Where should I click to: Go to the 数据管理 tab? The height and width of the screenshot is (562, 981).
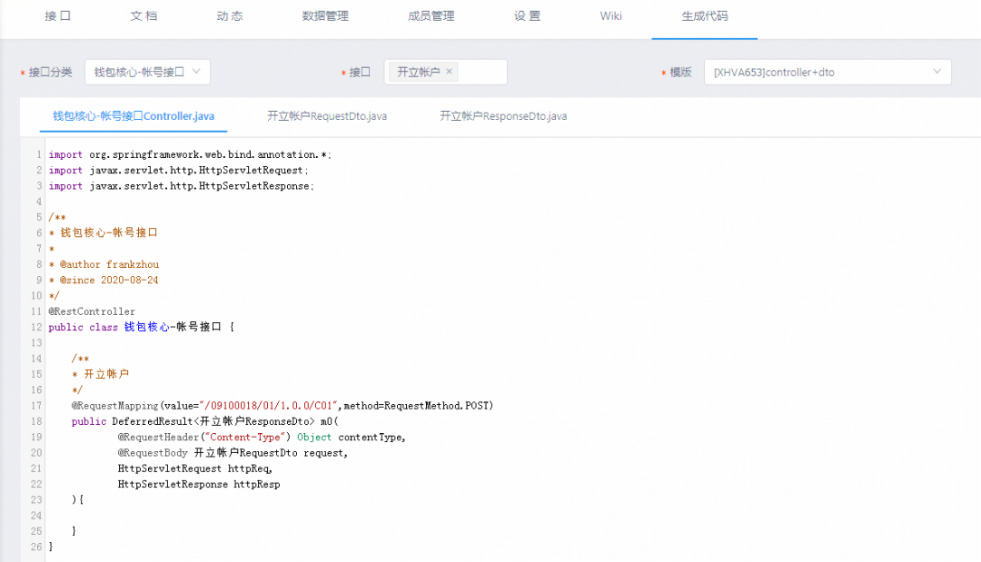click(x=325, y=16)
